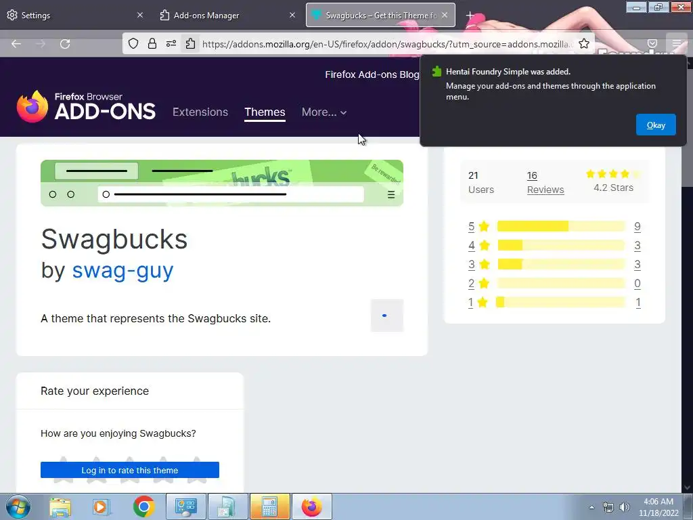The width and height of the screenshot is (693, 520).
Task: Open a new tab with plus button
Action: pyautogui.click(x=470, y=16)
